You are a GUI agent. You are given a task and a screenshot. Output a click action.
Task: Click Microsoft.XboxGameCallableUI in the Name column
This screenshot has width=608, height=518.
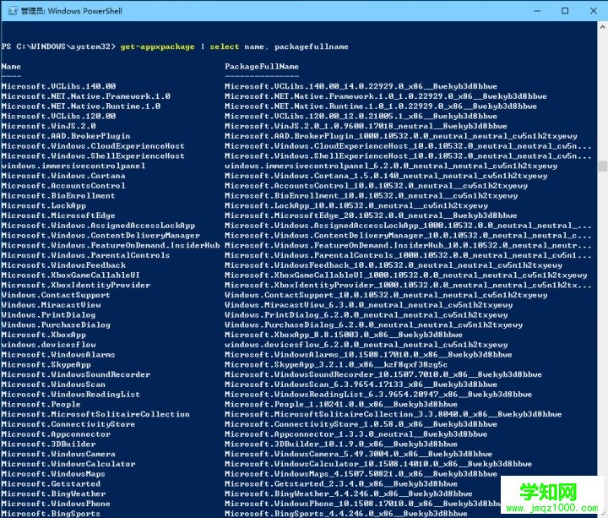coord(71,275)
